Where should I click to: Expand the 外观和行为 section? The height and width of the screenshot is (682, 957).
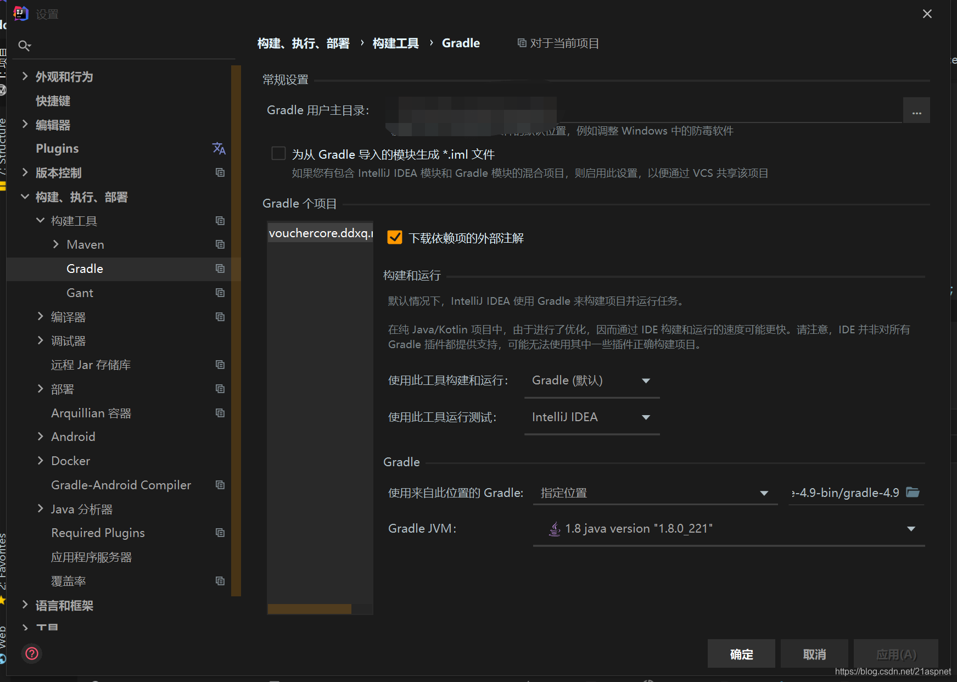click(25, 76)
